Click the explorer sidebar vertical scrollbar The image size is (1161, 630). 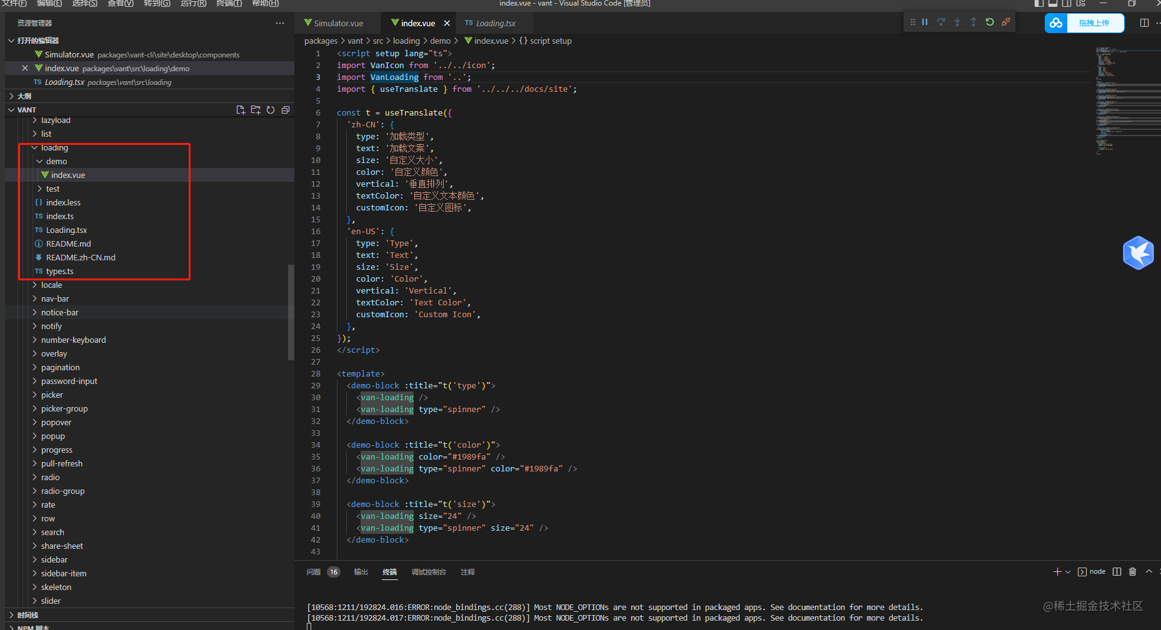point(291,312)
